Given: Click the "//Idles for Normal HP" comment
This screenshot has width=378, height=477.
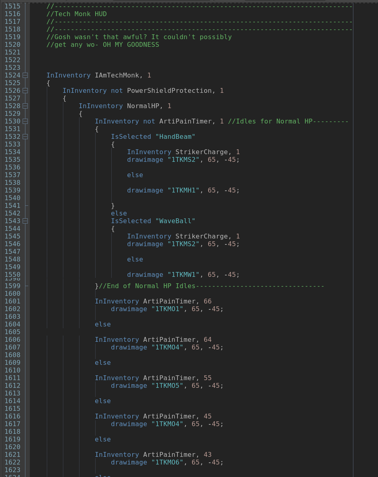Looking at the screenshot, I should click(x=270, y=121).
